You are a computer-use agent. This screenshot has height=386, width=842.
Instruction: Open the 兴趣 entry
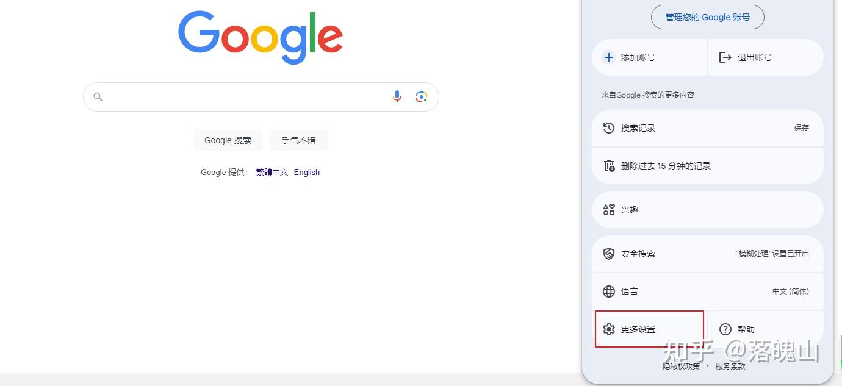[x=708, y=210]
